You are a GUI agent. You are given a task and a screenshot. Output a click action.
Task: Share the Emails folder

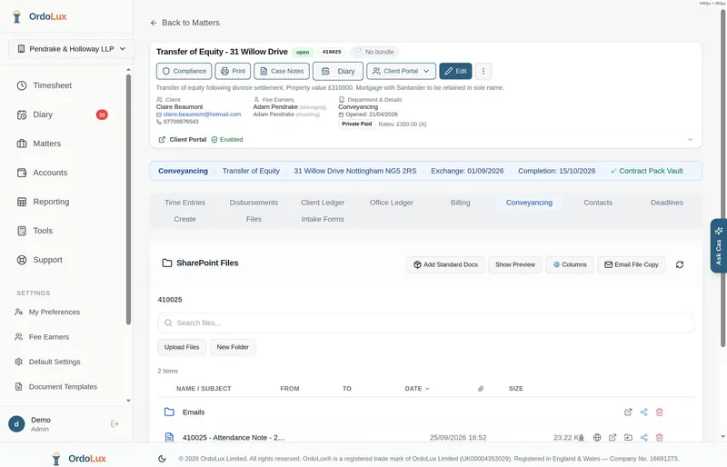[x=644, y=412]
